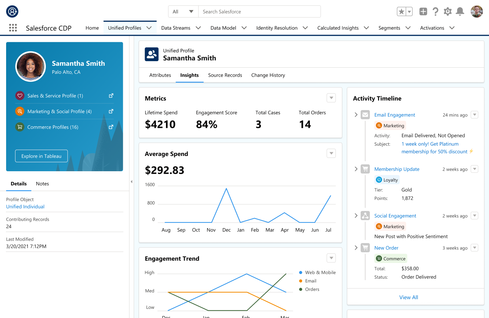Open global actions with the plus icon
This screenshot has width=489, height=318.
[423, 11]
